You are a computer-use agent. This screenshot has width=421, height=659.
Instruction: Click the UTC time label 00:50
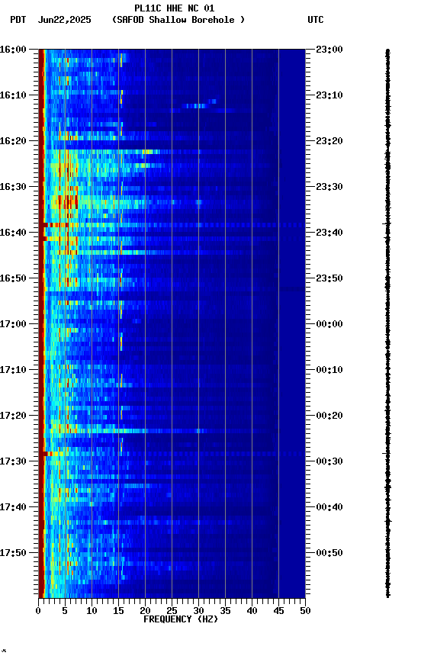tap(329, 553)
